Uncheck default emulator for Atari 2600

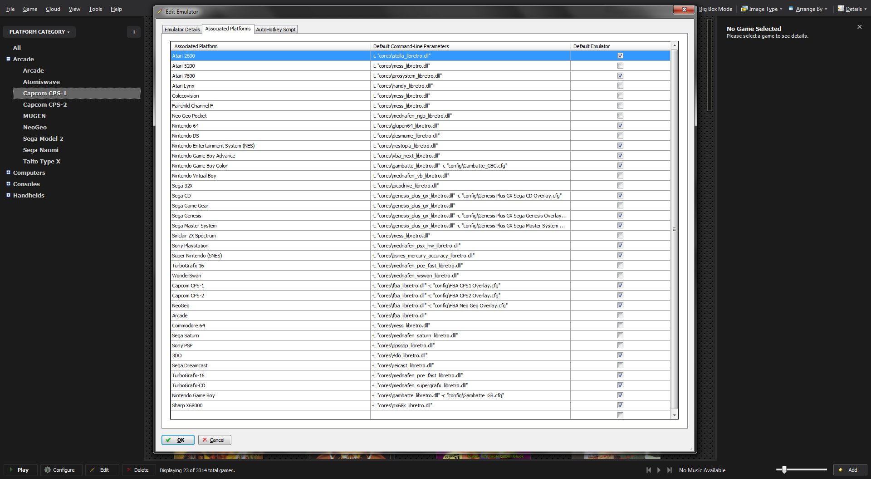point(620,56)
